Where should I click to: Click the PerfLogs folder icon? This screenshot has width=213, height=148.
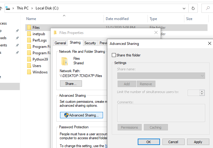[29, 40]
